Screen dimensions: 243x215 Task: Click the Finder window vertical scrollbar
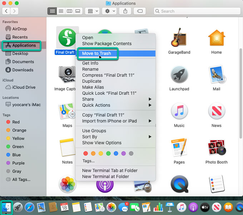point(240,94)
